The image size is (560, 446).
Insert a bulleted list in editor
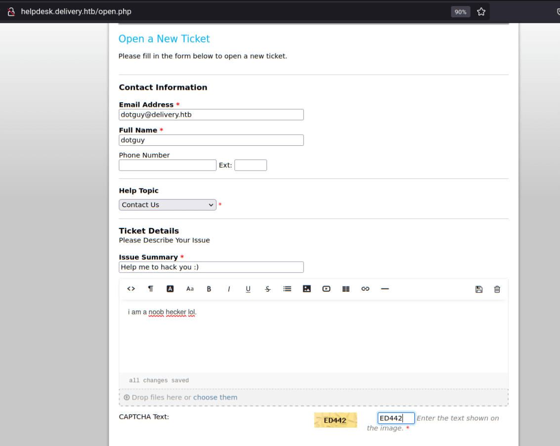[x=287, y=289]
